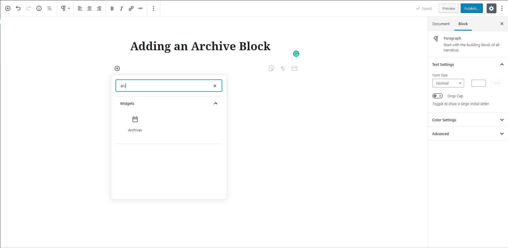Center align the paragraph text
The image size is (508, 248).
89,8
